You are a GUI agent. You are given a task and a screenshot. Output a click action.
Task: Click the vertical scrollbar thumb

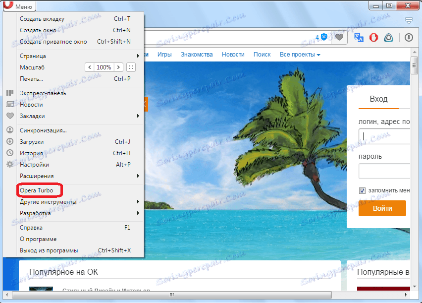tap(414, 65)
